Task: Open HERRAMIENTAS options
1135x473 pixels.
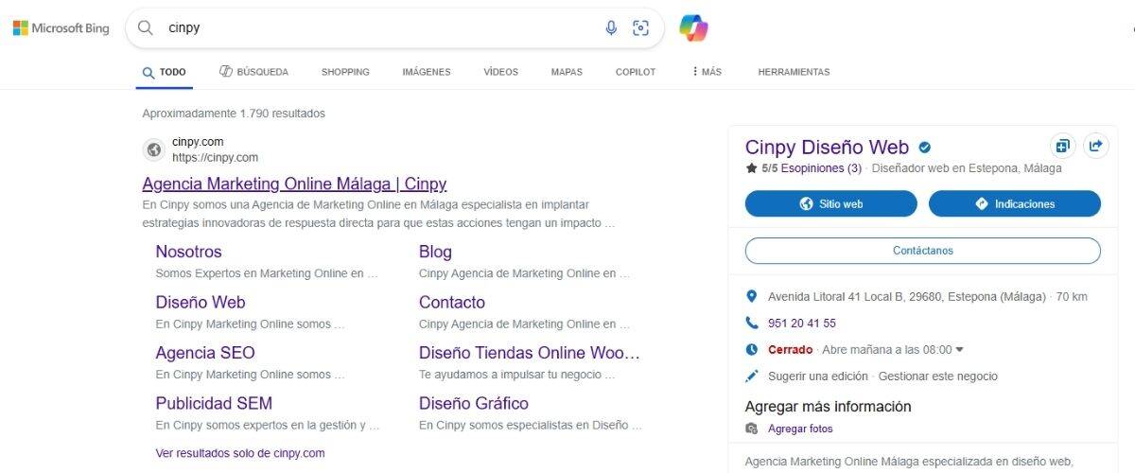Action: pyautogui.click(x=794, y=72)
